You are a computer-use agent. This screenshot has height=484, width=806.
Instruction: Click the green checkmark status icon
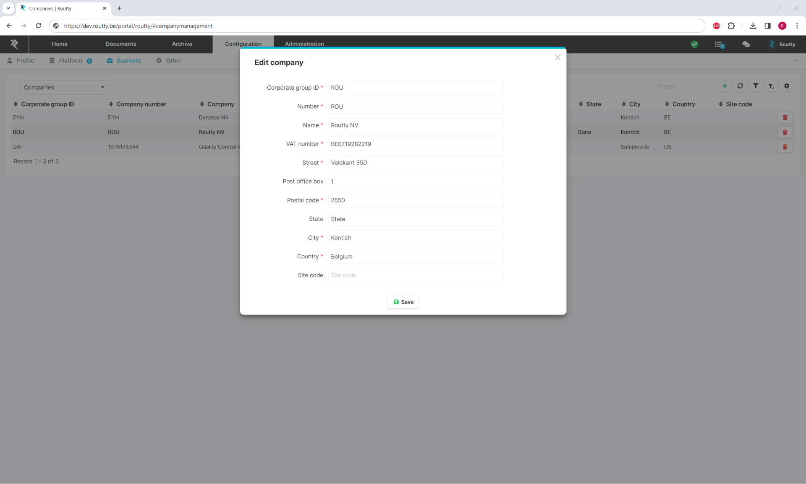point(695,44)
